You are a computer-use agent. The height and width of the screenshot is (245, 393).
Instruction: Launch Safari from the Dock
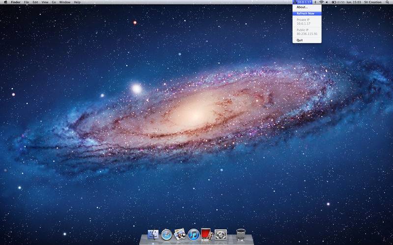[x=167, y=235]
